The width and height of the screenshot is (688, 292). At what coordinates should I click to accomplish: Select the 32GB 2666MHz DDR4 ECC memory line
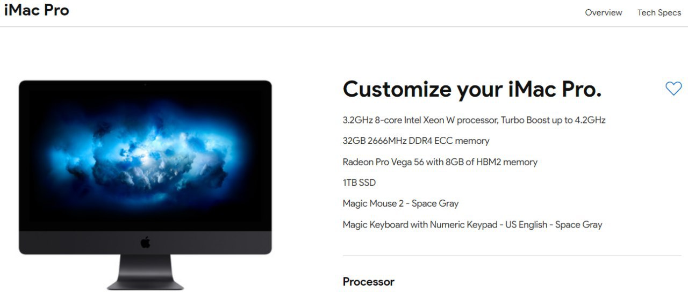(x=416, y=141)
